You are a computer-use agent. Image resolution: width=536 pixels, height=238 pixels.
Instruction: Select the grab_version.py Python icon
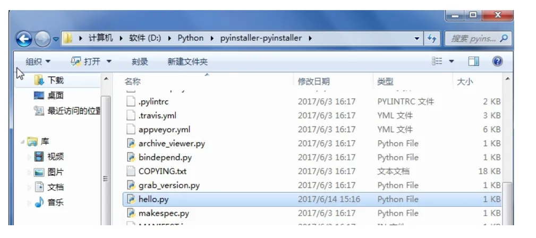131,185
